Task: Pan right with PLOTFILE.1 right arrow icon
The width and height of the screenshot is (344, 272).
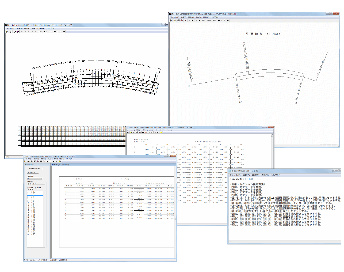Action: [x=228, y=21]
